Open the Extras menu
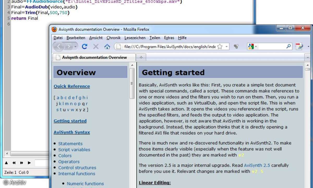313x188 pixels. (169, 38)
